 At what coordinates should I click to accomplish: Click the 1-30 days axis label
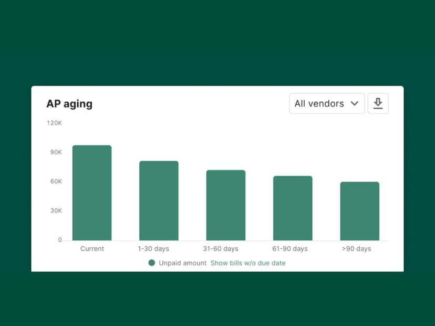[x=153, y=249]
